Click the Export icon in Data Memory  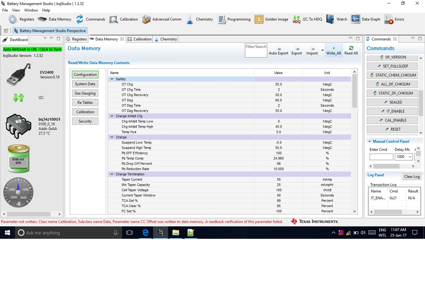click(296, 49)
